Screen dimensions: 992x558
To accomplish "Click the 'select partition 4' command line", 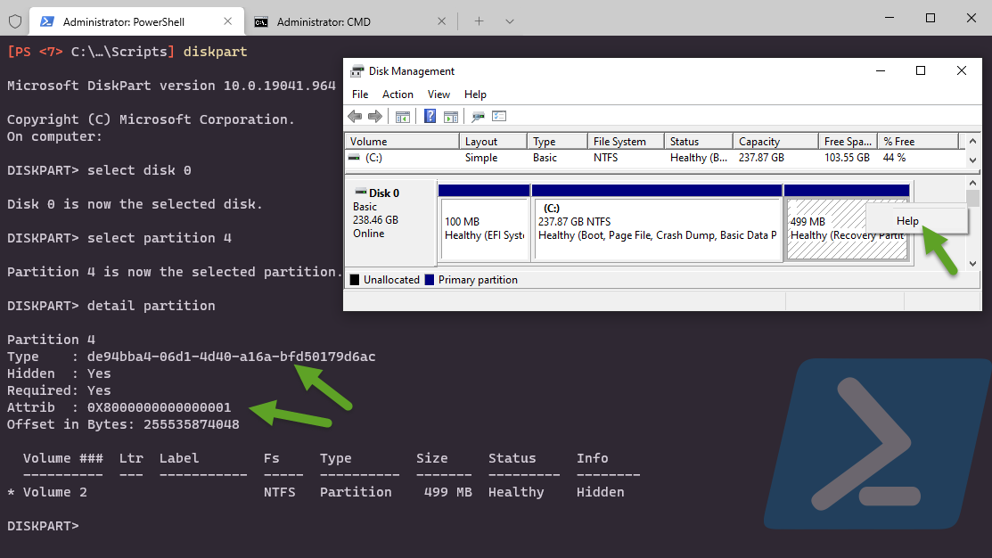I will (119, 238).
